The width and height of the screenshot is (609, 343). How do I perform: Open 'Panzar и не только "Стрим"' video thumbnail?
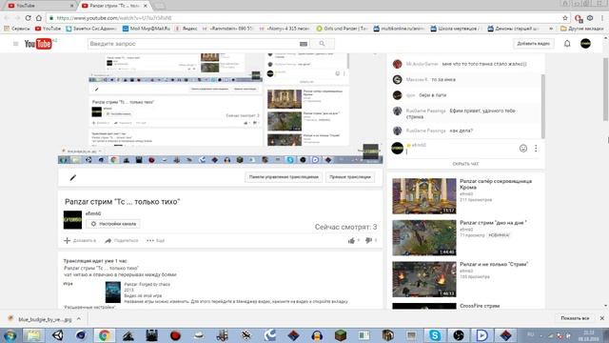[x=424, y=279]
